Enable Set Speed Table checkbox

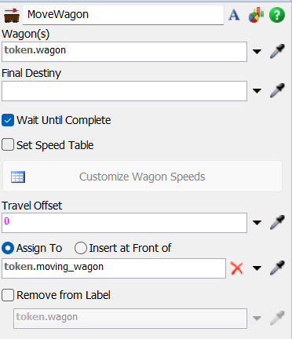click(8, 144)
